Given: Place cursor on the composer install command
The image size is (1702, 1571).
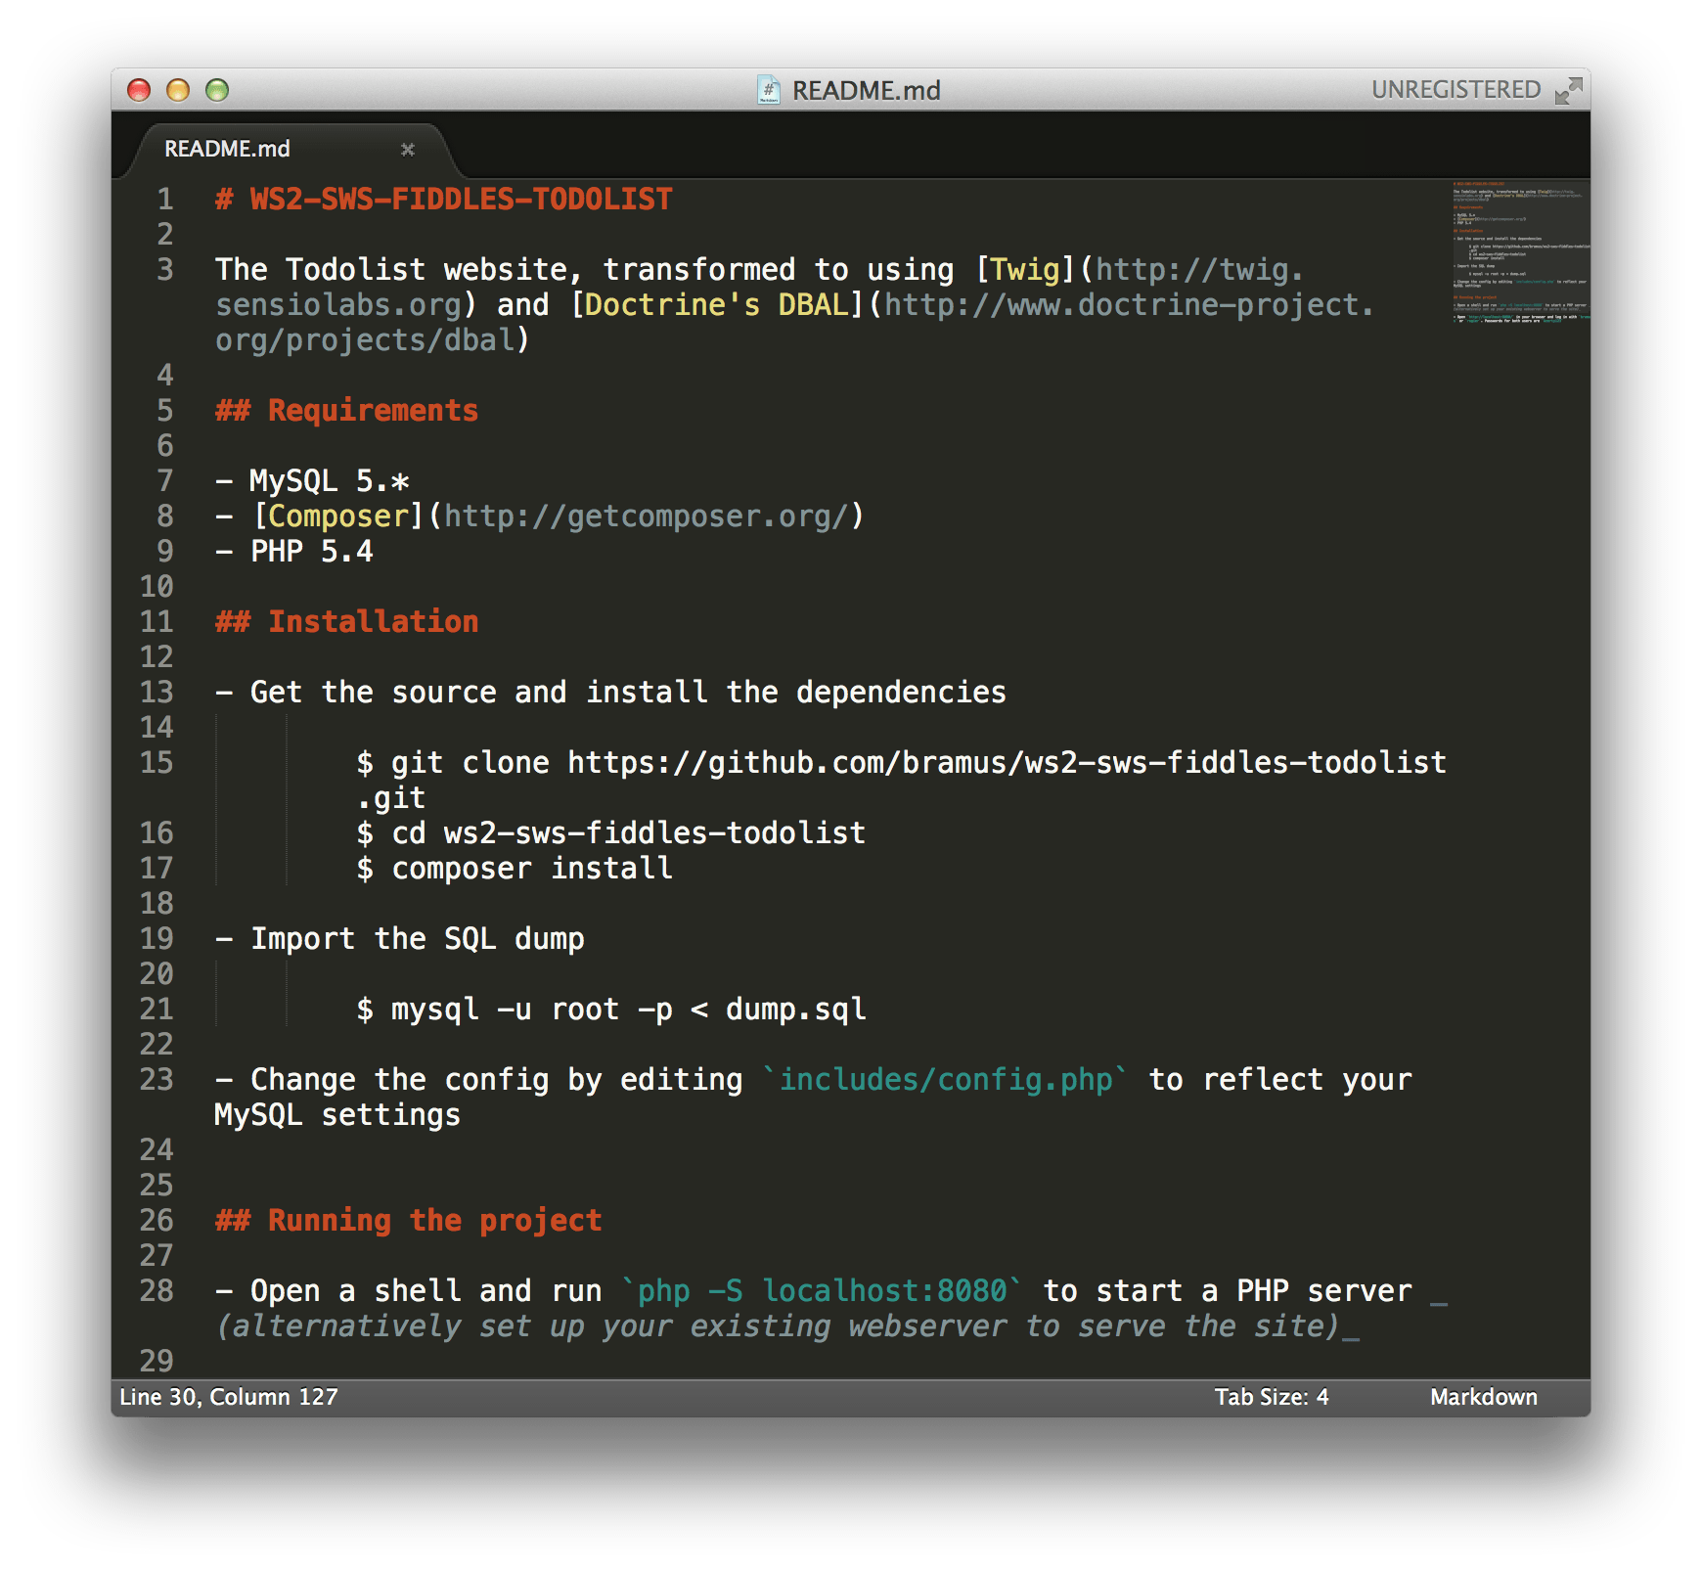Looking at the screenshot, I should click(x=531, y=868).
